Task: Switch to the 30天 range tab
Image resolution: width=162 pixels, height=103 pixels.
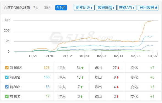Action: pyautogui.click(x=48, y=8)
